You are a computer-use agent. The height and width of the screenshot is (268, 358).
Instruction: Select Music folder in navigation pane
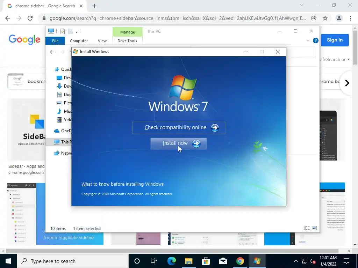click(x=64, y=111)
